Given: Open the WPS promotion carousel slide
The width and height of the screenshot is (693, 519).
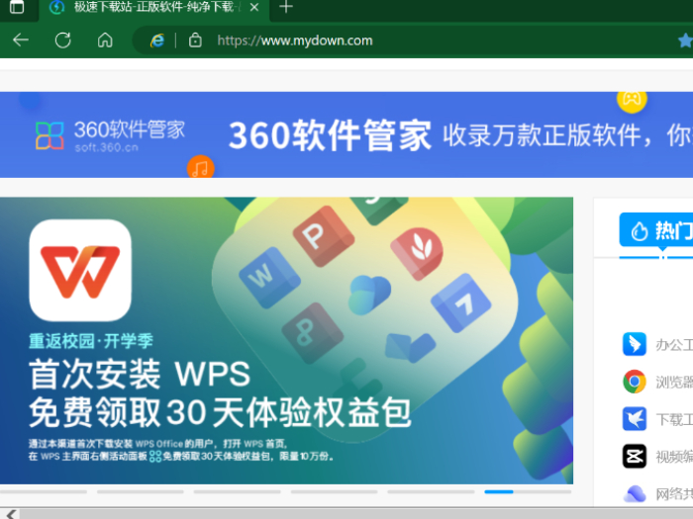Looking at the screenshot, I should pos(286,341).
